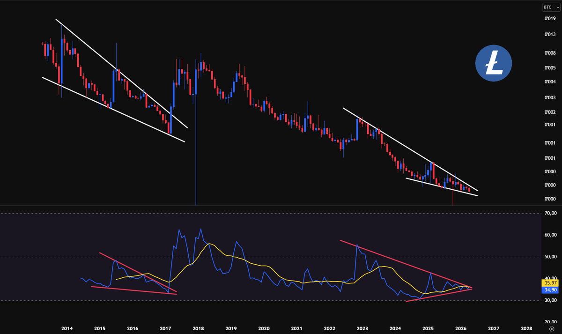Click the 2018 time axis label
Image resolution: width=562 pixels, height=334 pixels.
(198, 329)
